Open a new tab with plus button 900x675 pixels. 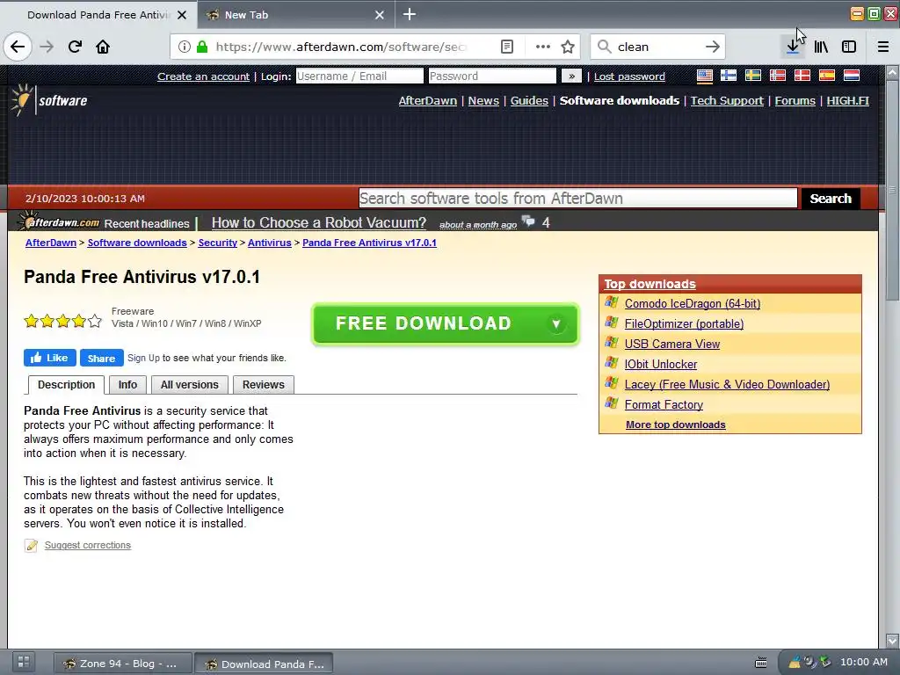pos(410,14)
